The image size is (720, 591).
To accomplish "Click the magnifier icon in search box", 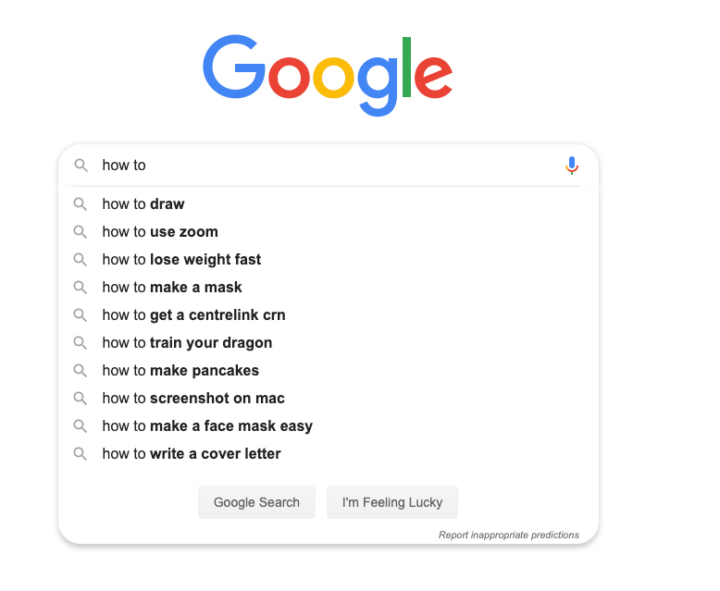I will (81, 166).
